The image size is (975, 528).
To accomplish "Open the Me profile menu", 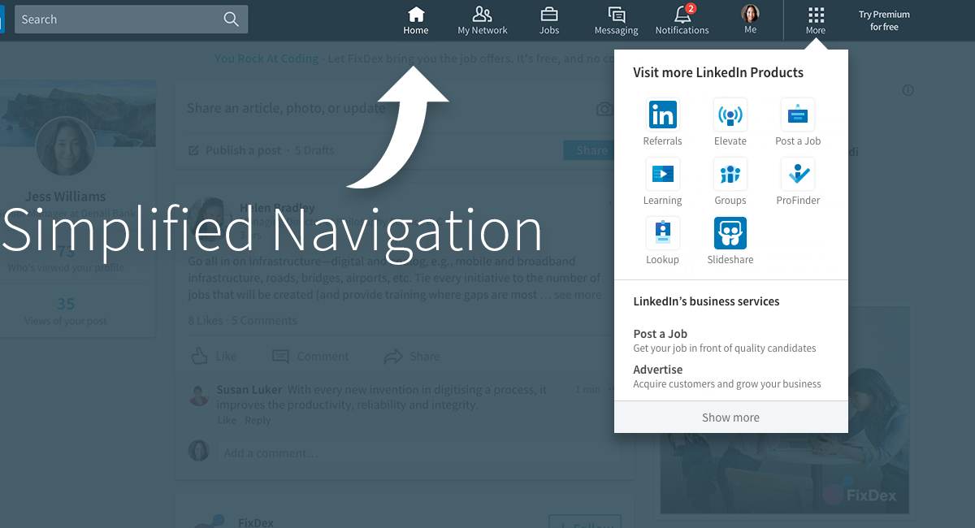I will tap(750, 19).
